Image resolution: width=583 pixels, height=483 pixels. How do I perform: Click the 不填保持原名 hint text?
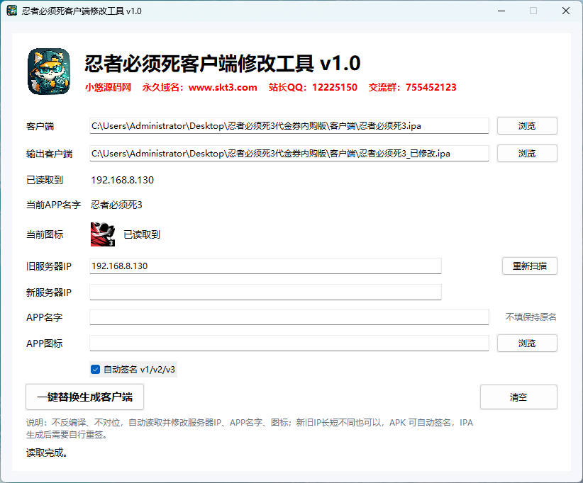531,317
